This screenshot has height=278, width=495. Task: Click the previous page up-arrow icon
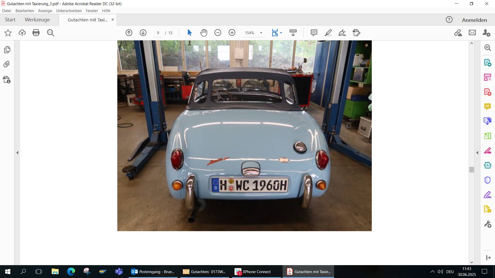[129, 33]
